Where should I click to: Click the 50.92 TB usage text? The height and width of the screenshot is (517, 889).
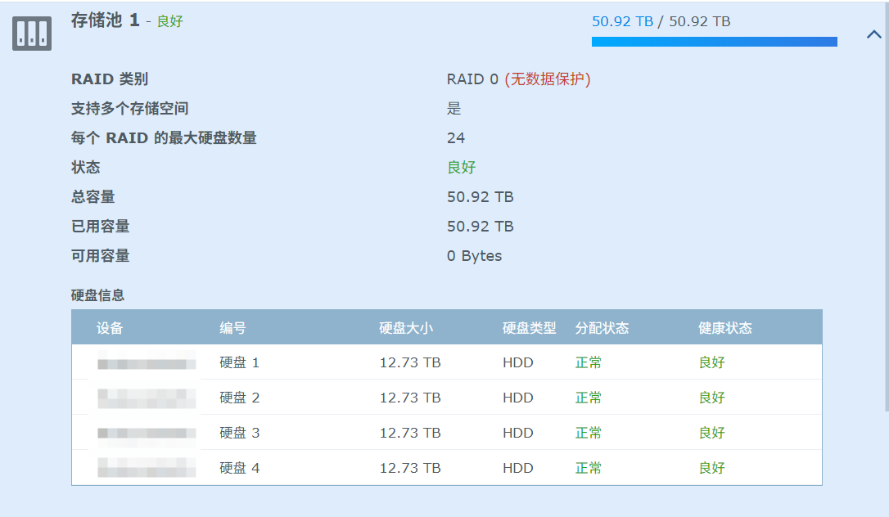[x=622, y=21]
